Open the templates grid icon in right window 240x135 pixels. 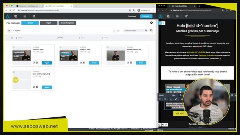[177, 16]
